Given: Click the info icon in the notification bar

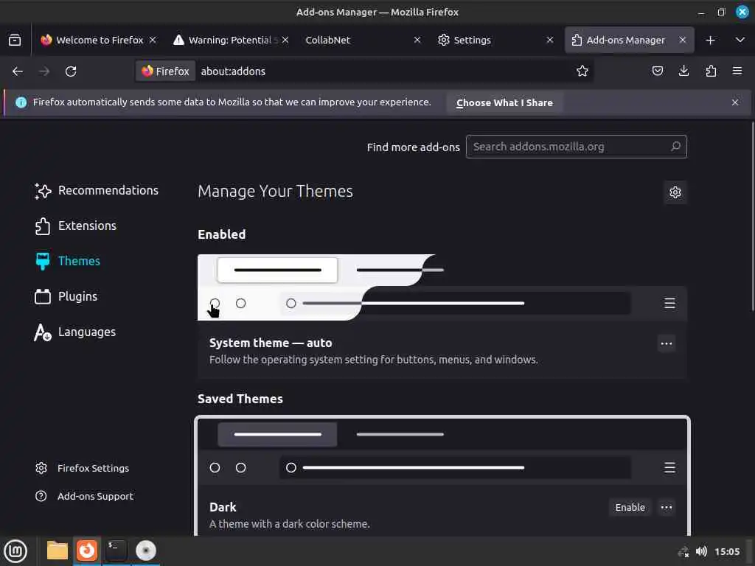Looking at the screenshot, I should pyautogui.click(x=21, y=102).
